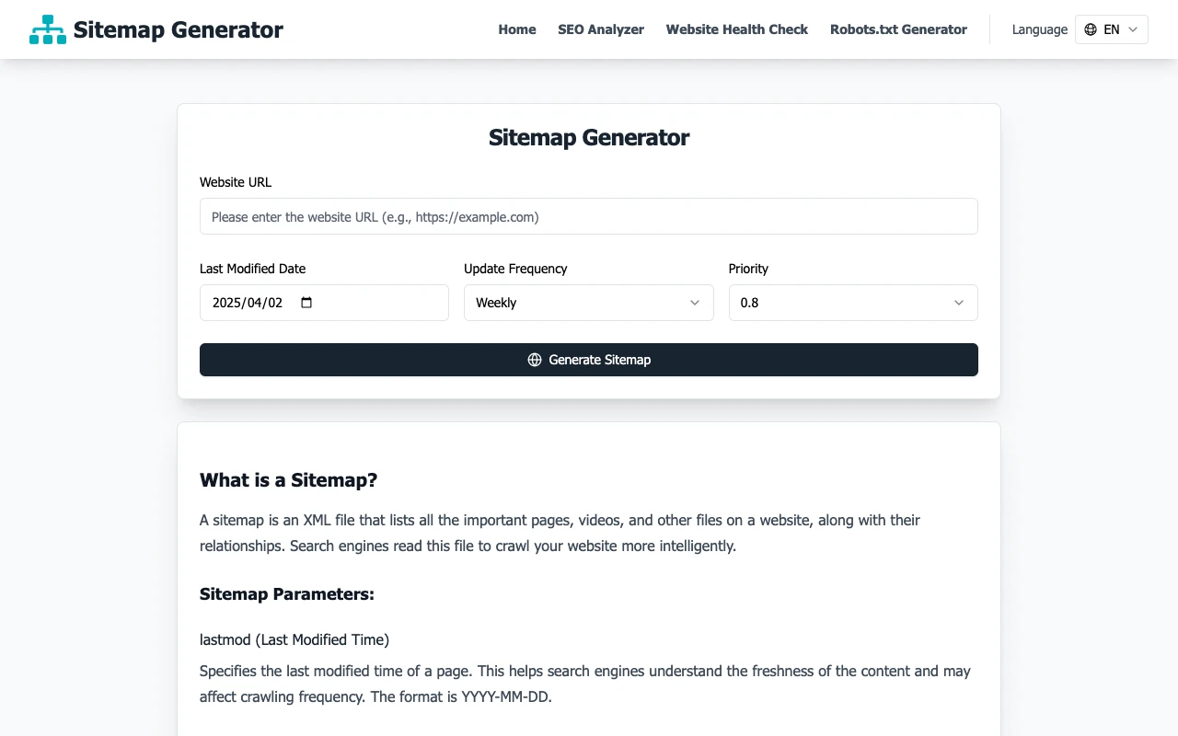Click the chevron on the Priority selector
Viewport: 1178px width, 736px height.
coord(958,302)
